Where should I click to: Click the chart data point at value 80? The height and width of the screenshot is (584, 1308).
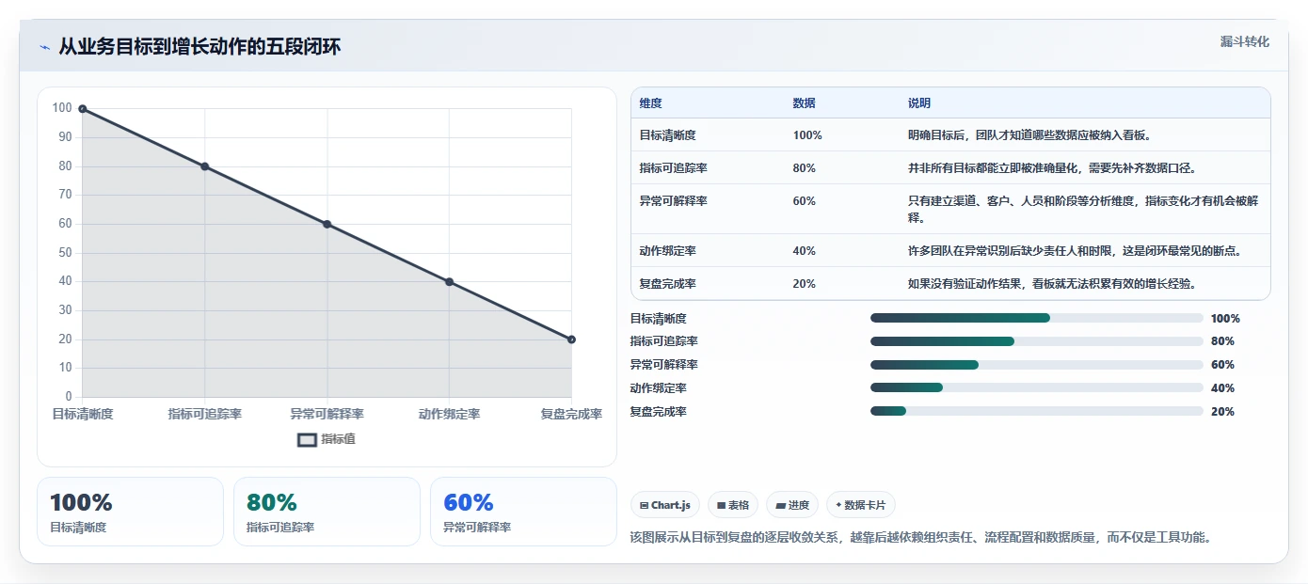pos(205,166)
